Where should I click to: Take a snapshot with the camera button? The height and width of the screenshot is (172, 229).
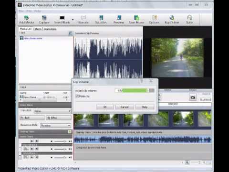(x=193, y=97)
